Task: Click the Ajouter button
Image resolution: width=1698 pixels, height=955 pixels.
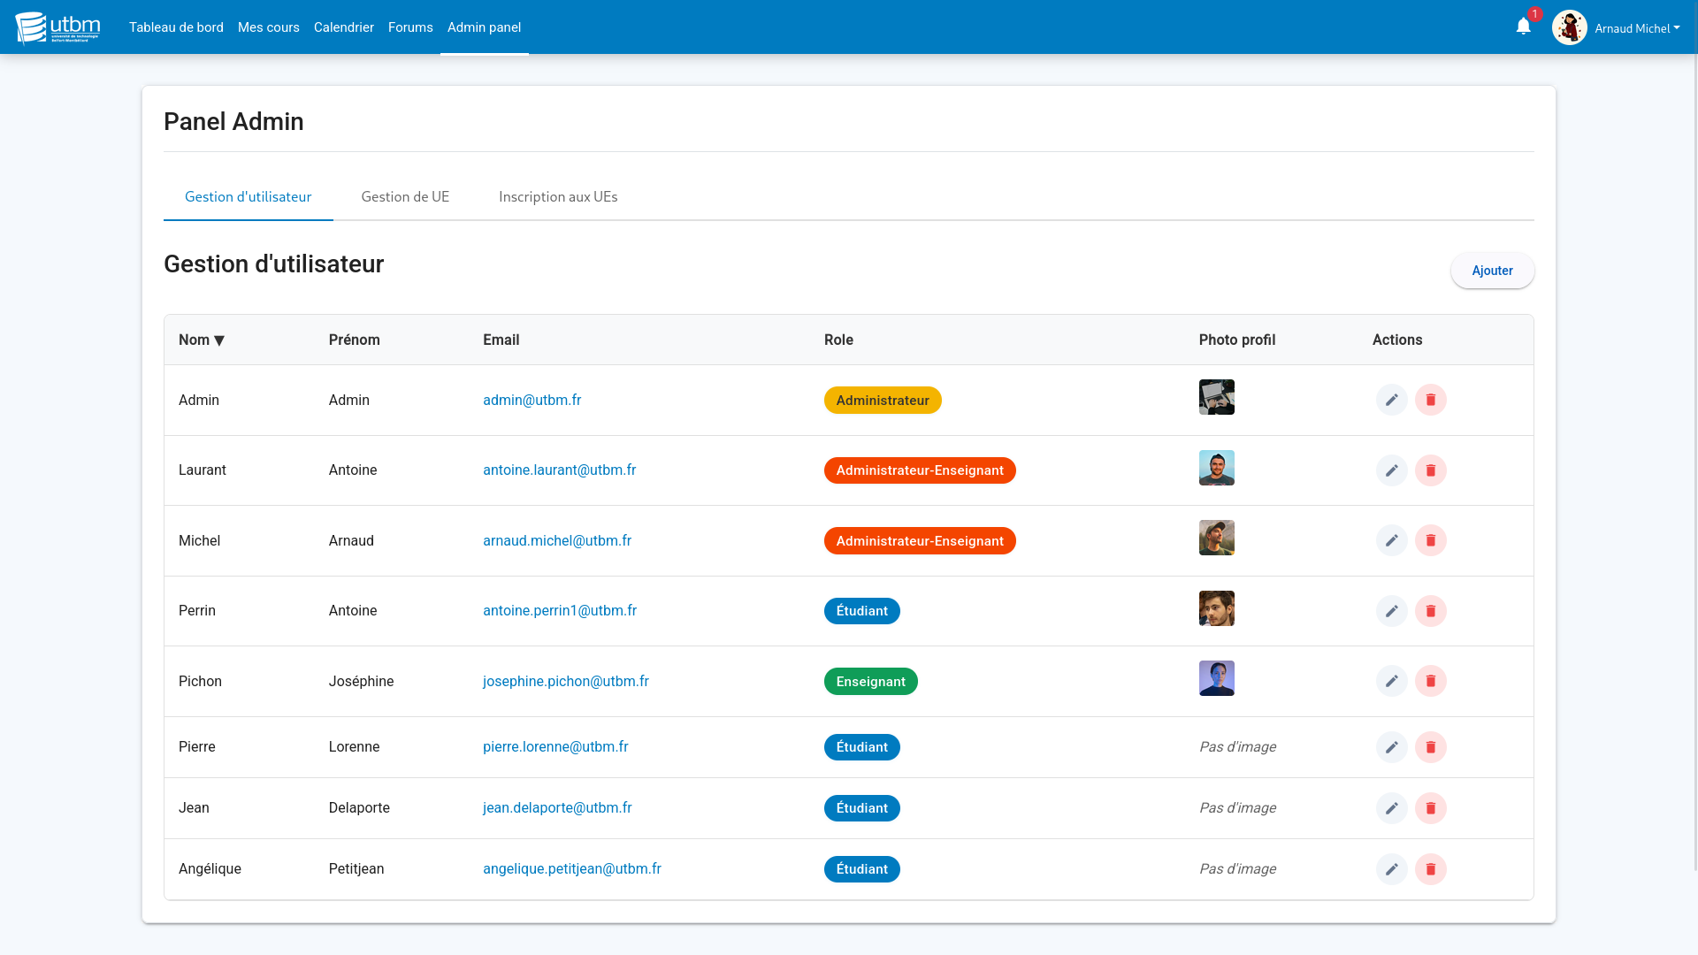Action: click(x=1492, y=271)
